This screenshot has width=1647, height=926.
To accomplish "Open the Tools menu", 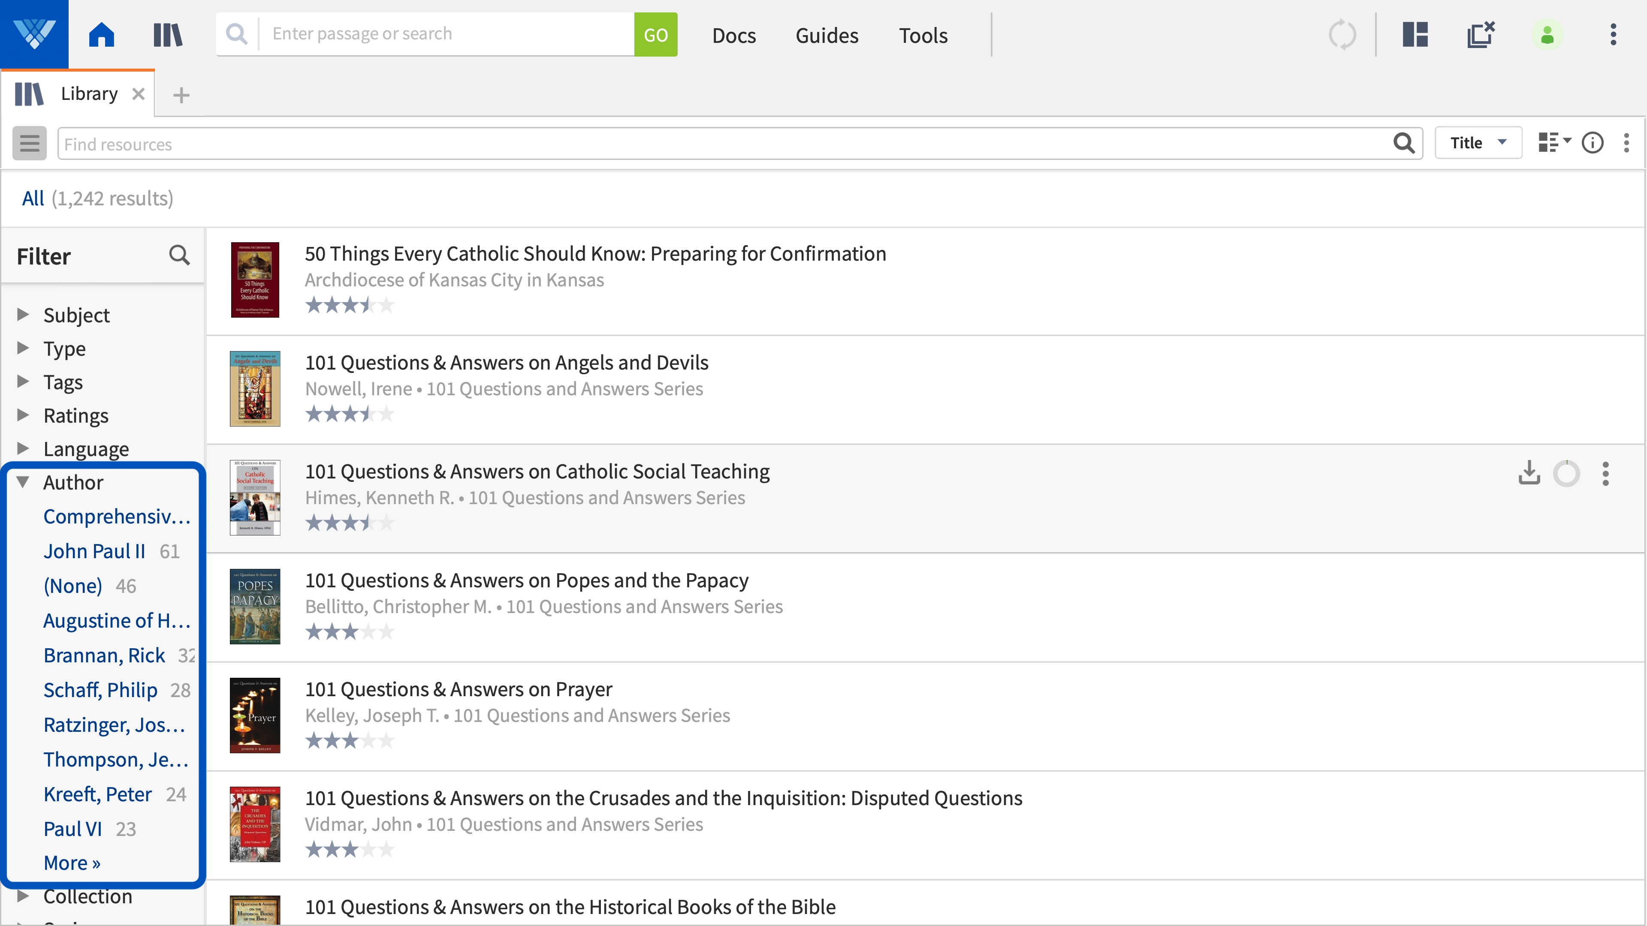I will [923, 35].
